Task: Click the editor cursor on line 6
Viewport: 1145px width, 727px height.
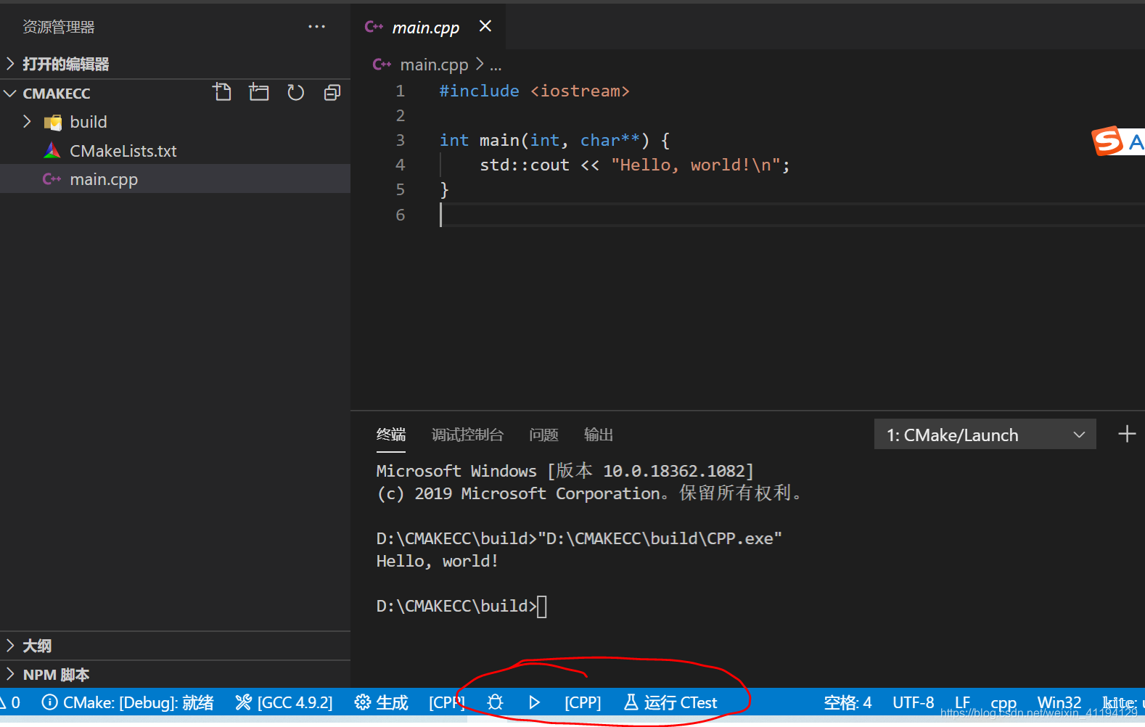Action: [x=441, y=215]
